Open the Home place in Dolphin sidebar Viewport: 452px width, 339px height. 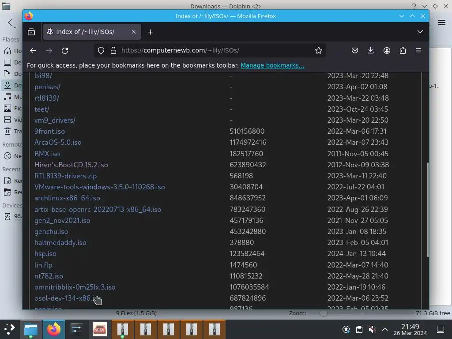click(x=12, y=51)
